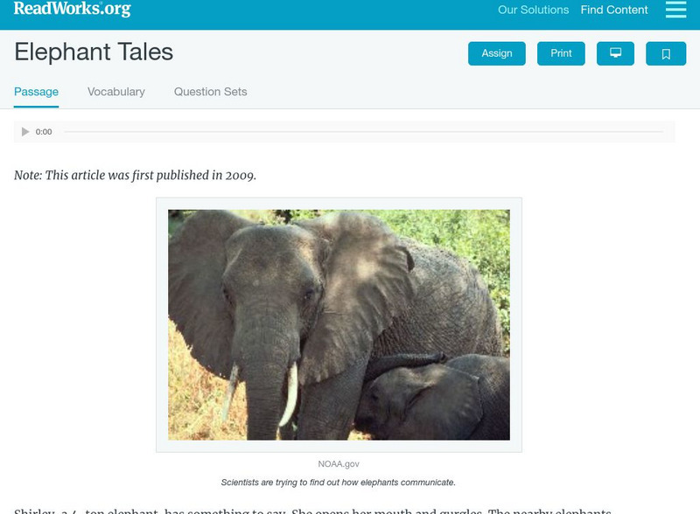This screenshot has width=700, height=514.
Task: Click the caption about how elephants communicate
Action: (339, 483)
